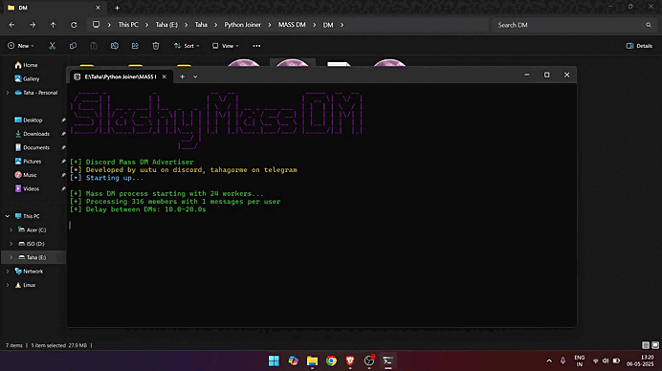Open the View dropdown

[x=226, y=46]
